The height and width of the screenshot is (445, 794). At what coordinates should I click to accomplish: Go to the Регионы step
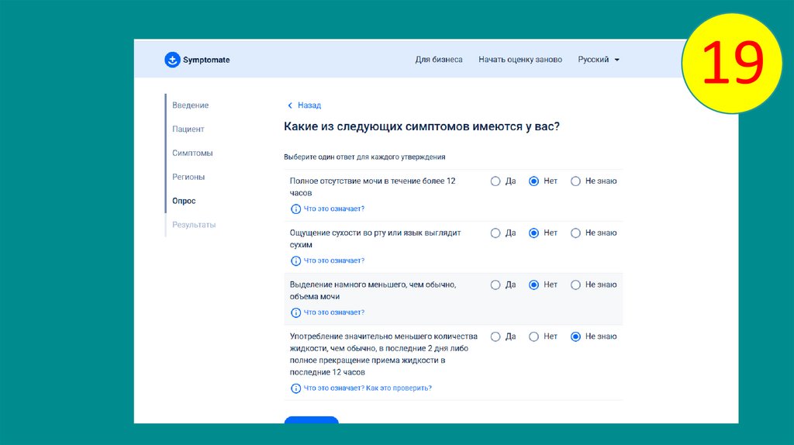pyautogui.click(x=188, y=177)
